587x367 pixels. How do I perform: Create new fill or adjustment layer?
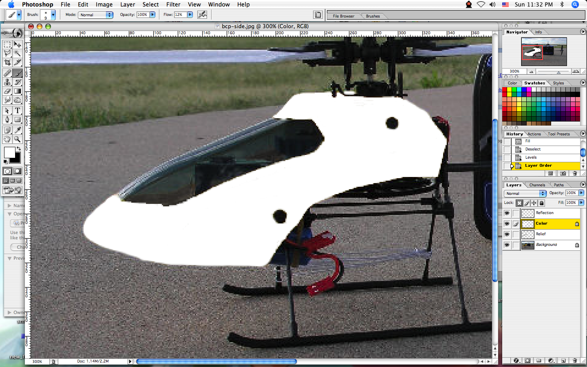(x=551, y=361)
